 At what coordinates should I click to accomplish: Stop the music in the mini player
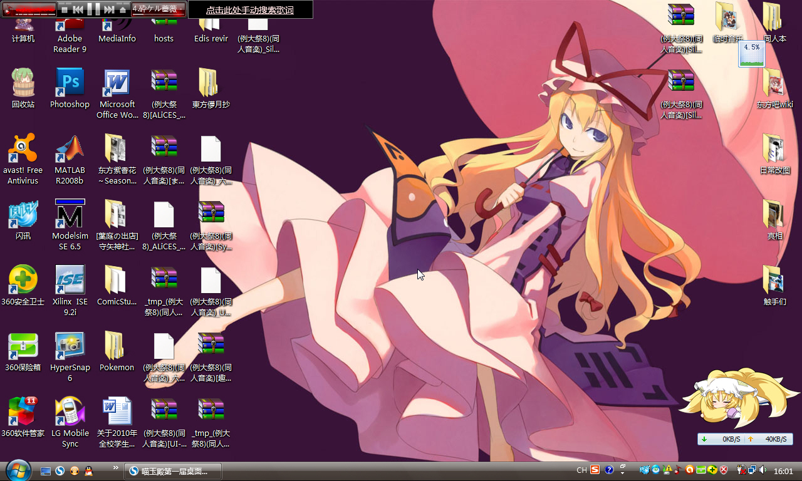[65, 9]
